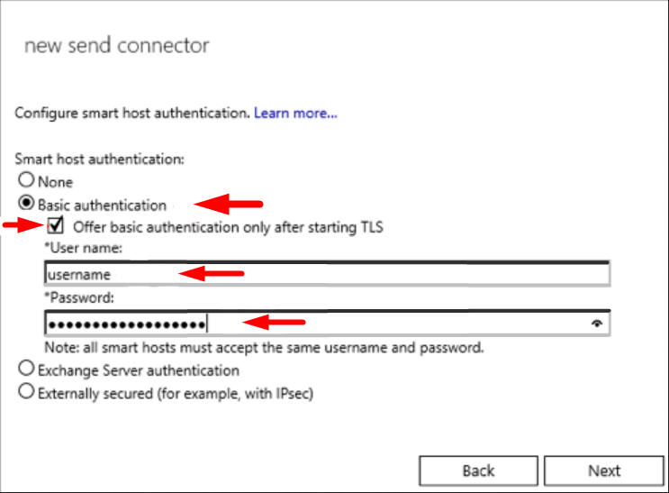Viewport: 669px width, 493px height.
Task: Click inside the Password input box
Action: click(327, 324)
